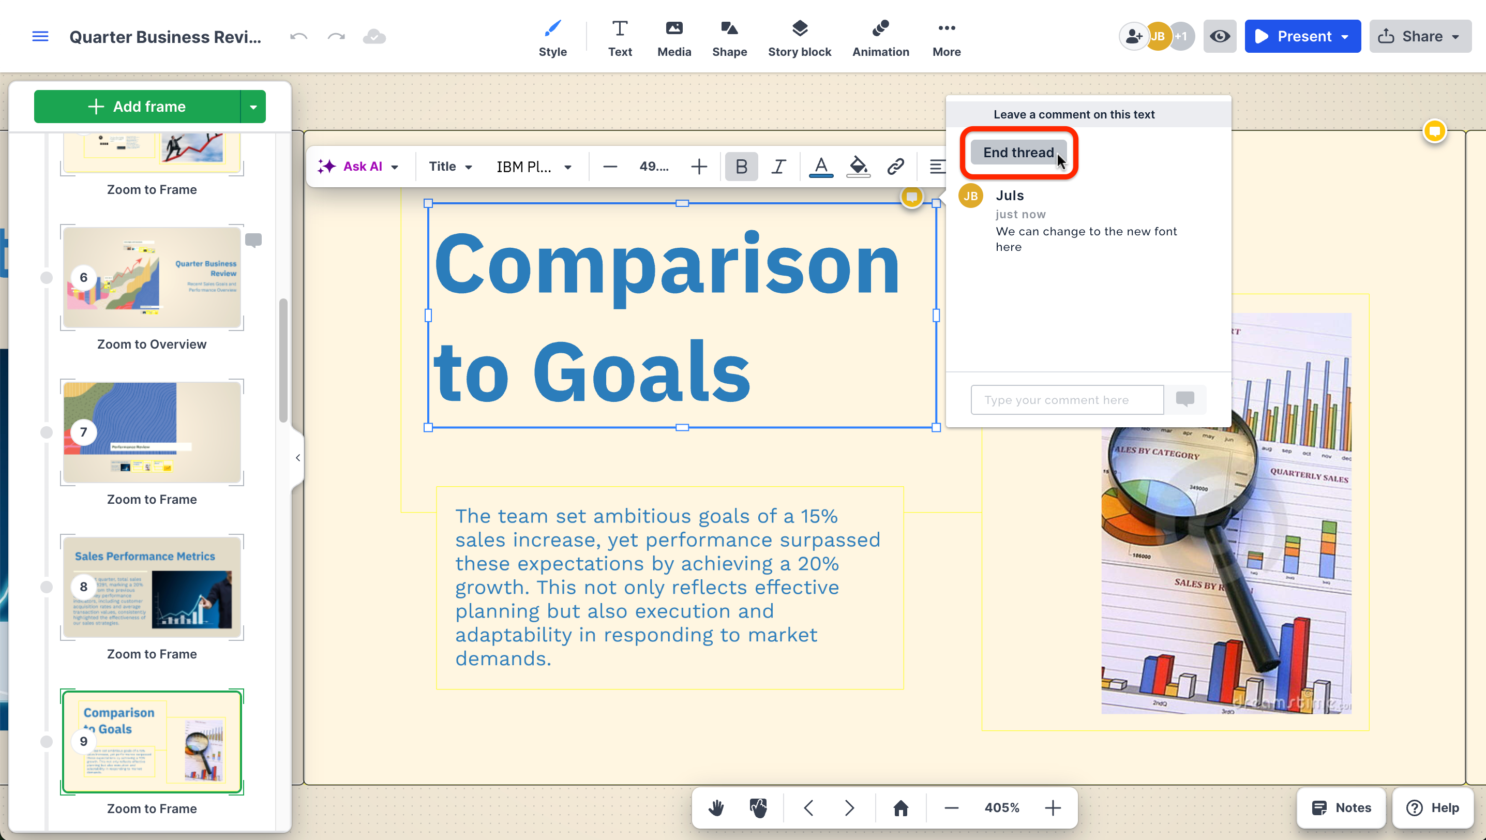Insert a hyperlink on text

(895, 166)
